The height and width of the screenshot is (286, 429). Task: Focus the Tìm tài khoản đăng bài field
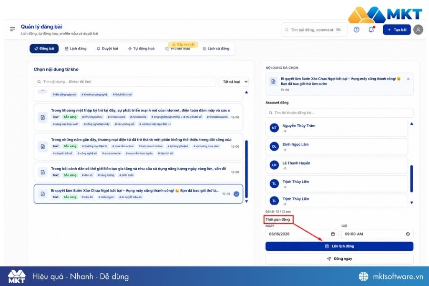(x=339, y=112)
